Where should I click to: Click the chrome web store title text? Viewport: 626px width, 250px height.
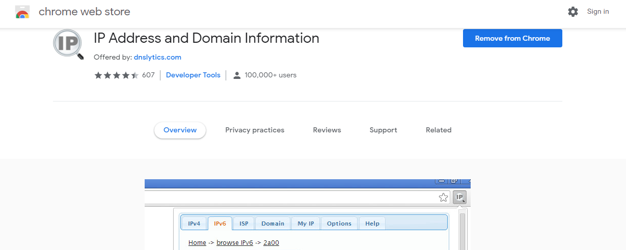(85, 12)
